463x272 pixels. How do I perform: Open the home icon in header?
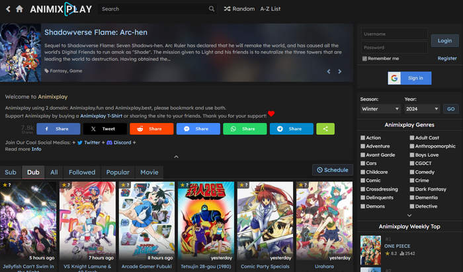[19, 9]
